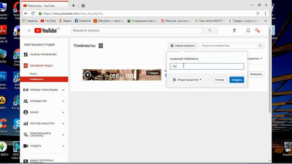292x164 pixels.
Task: Select the Плейлисты submenu item
Action: tap(44, 79)
